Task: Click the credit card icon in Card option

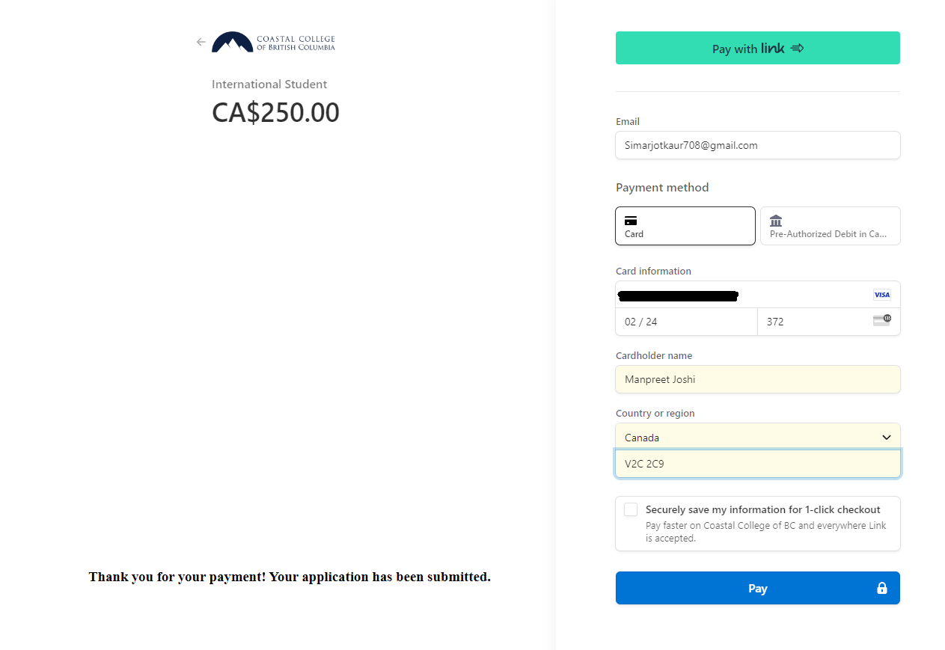Action: click(x=631, y=221)
